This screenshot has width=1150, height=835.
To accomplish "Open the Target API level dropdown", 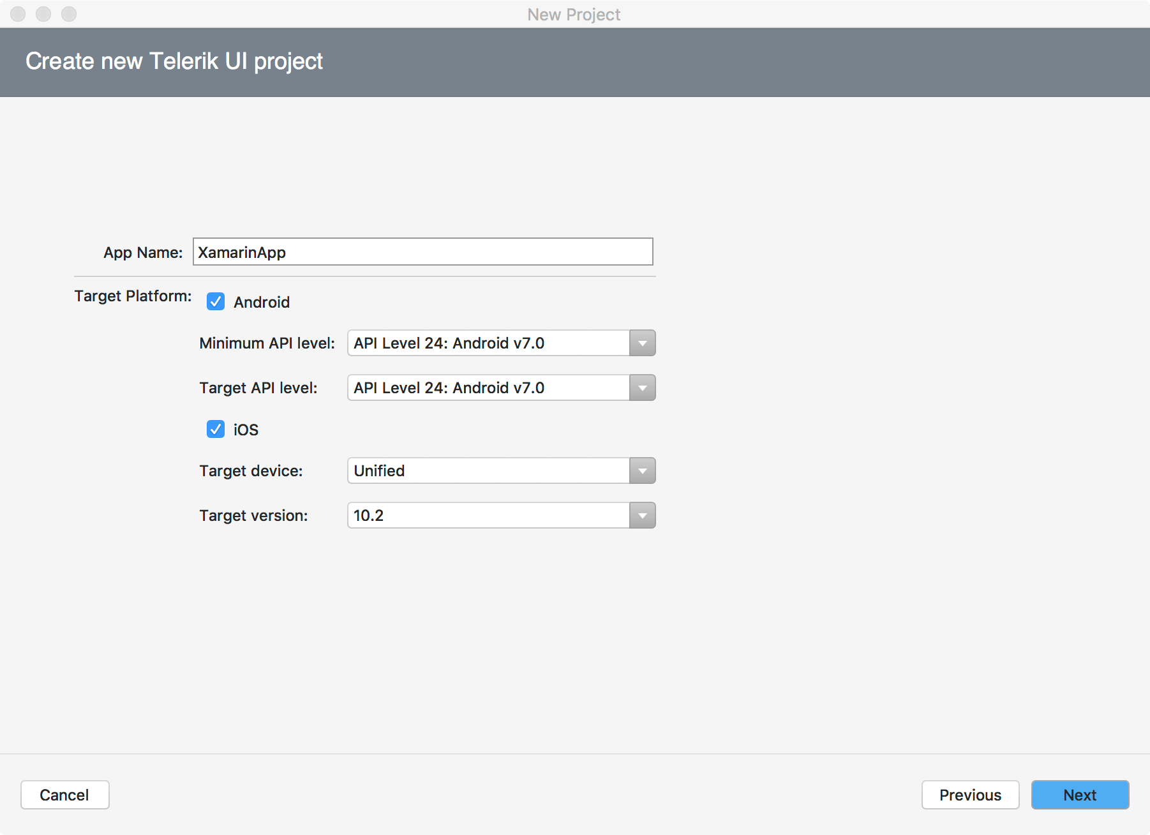I will [501, 387].
